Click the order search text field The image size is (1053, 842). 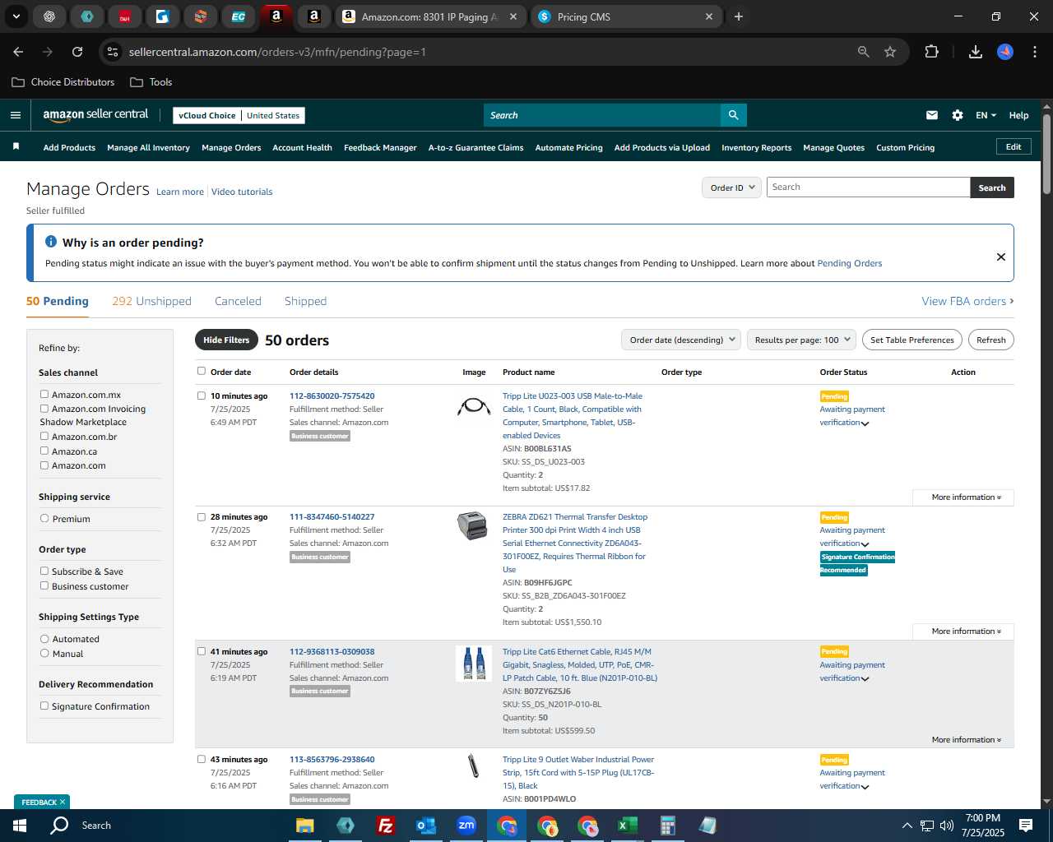point(868,187)
